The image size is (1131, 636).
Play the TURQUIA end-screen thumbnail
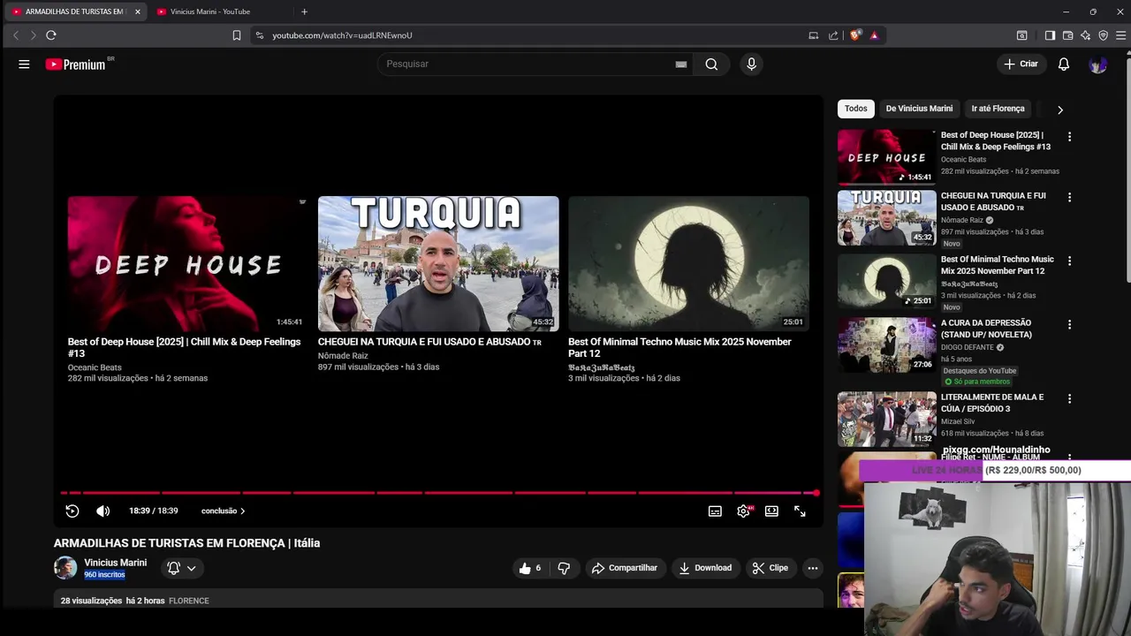pyautogui.click(x=438, y=263)
